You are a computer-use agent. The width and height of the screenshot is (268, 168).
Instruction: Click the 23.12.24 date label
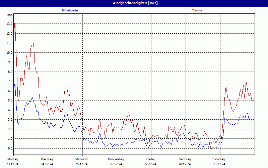tap(12, 164)
